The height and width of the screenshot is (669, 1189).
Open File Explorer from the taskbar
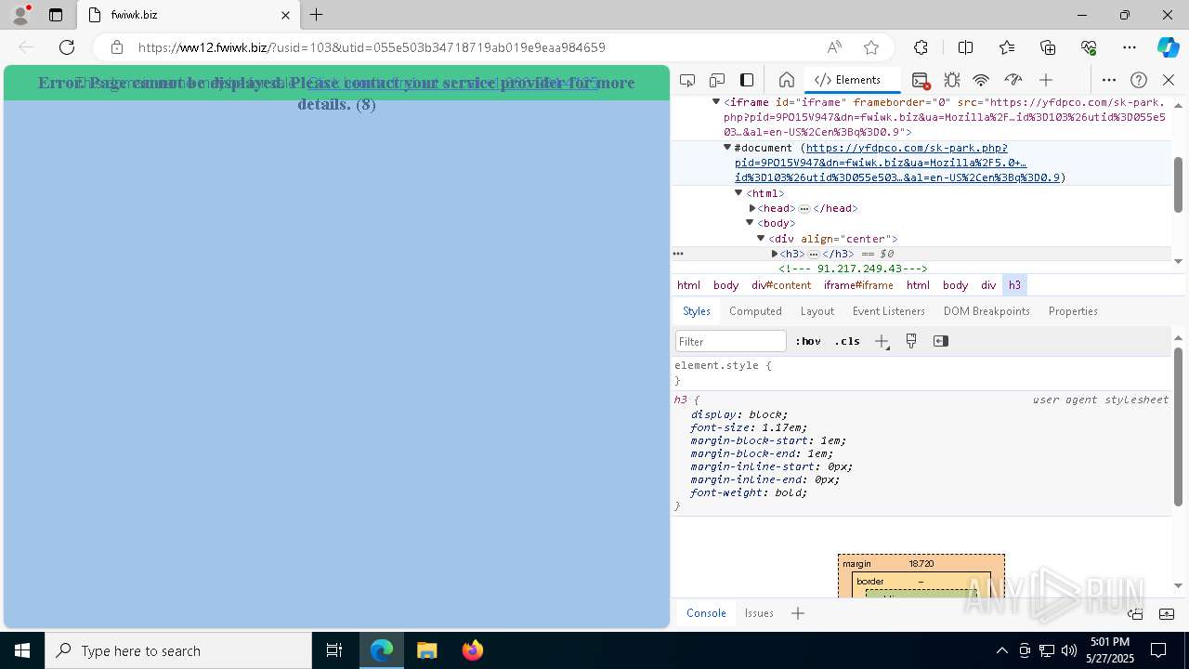tap(426, 650)
